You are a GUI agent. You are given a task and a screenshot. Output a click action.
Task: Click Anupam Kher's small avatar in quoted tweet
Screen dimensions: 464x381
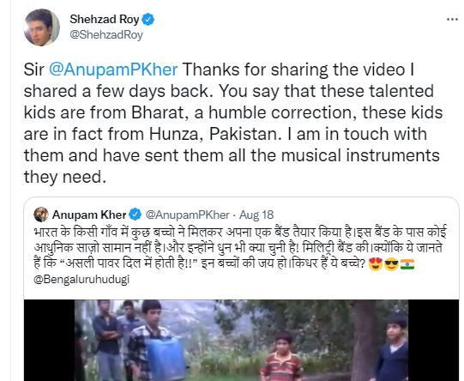[41, 215]
